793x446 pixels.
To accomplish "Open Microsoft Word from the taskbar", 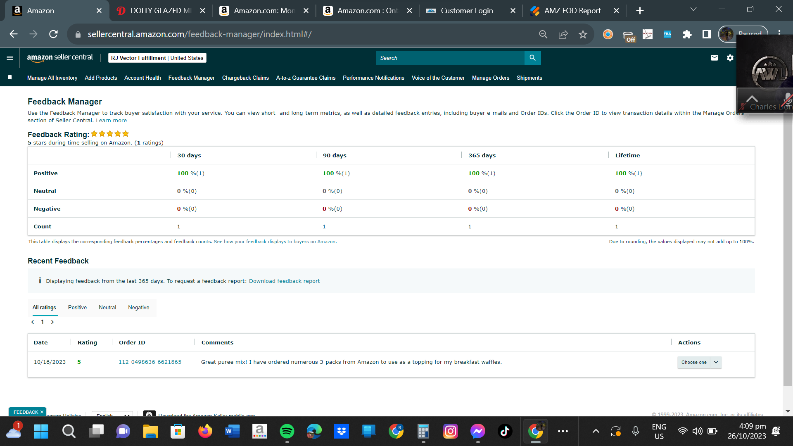I will [x=233, y=432].
